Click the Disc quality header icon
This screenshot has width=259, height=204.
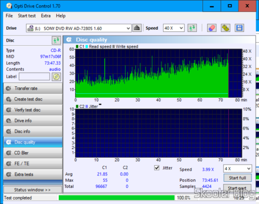(69, 39)
